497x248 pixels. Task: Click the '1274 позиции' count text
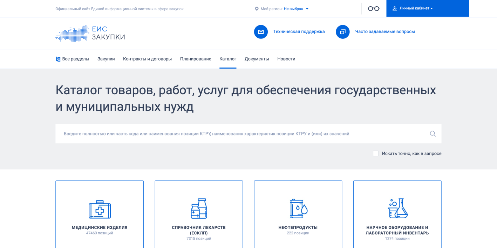click(397, 239)
